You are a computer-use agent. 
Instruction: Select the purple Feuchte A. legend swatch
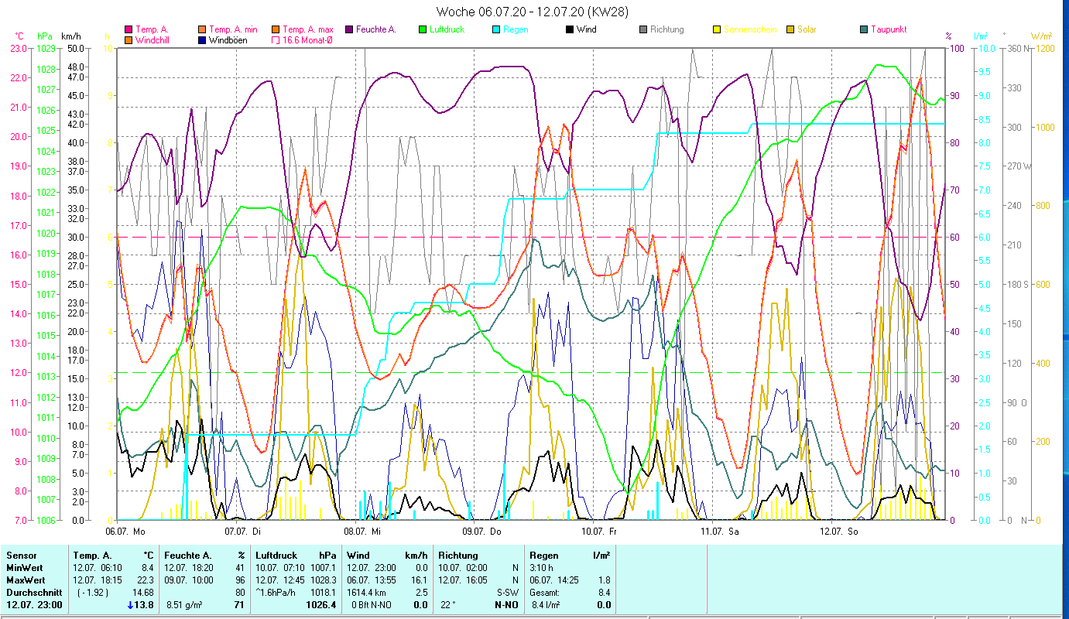tap(348, 29)
